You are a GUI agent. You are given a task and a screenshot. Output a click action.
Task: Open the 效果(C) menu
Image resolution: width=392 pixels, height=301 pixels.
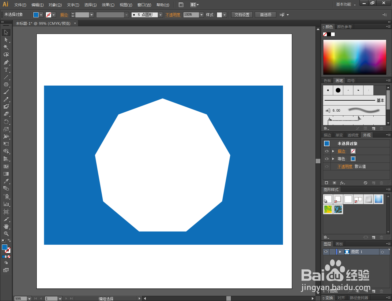coord(108,5)
